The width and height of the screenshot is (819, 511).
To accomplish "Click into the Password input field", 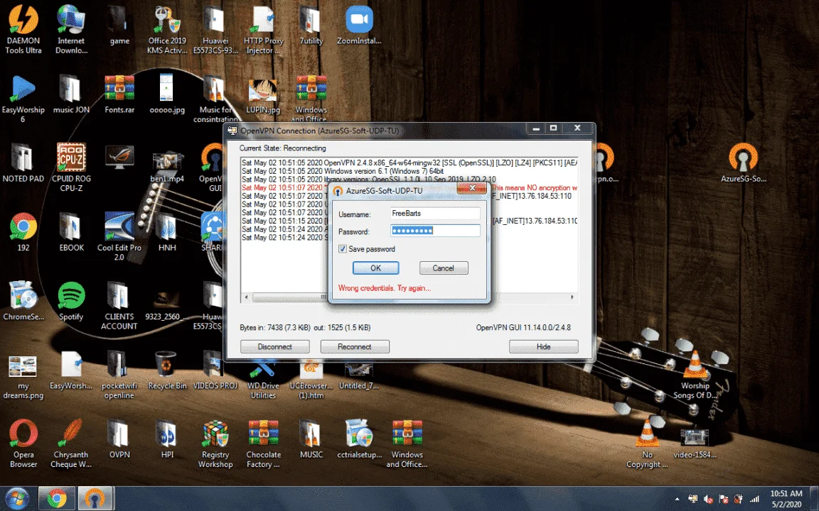I will pyautogui.click(x=435, y=231).
